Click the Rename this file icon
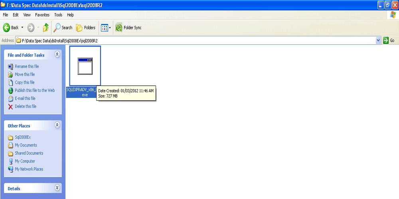 click(10, 67)
